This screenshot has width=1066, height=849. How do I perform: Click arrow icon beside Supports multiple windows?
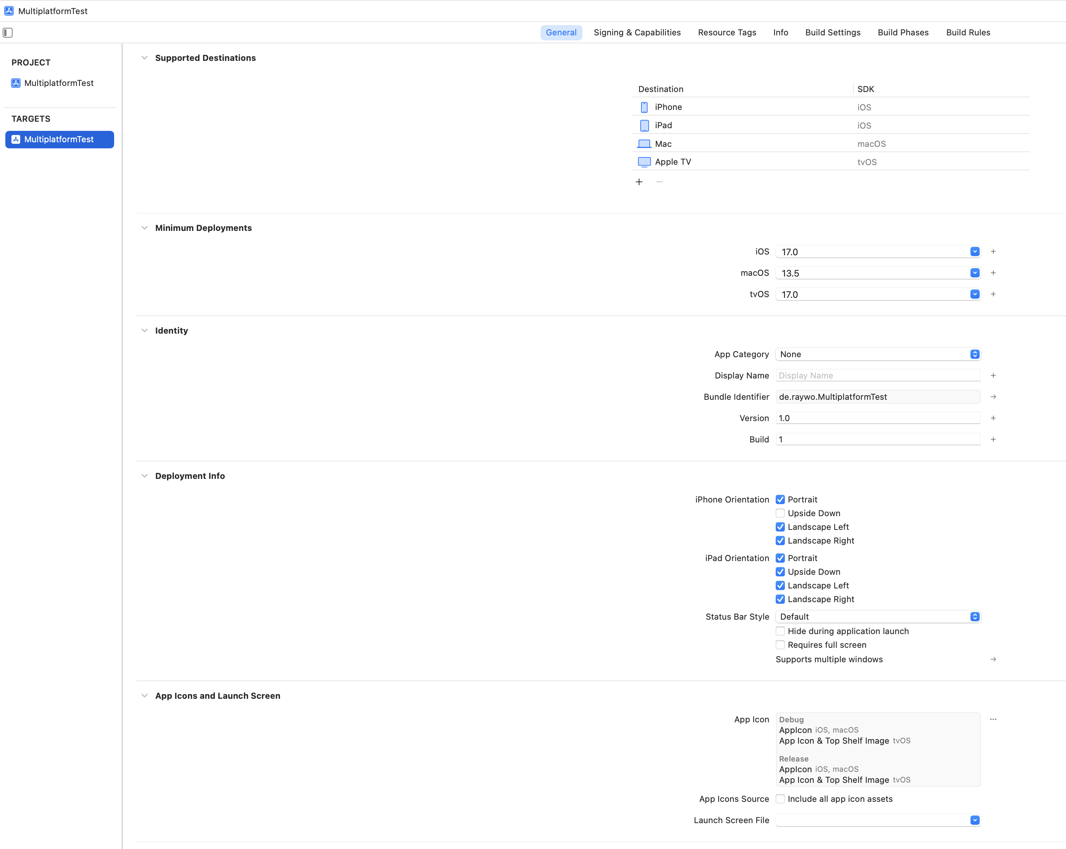click(993, 659)
